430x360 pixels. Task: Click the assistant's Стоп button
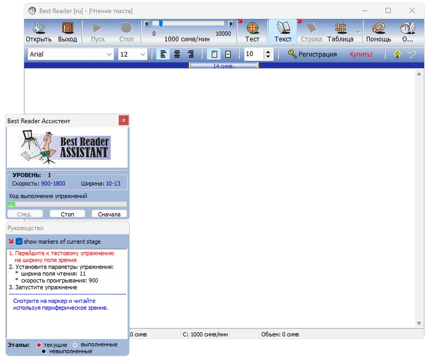tap(68, 214)
